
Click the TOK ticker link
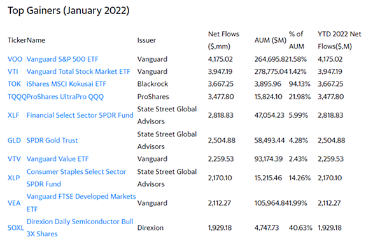(14, 84)
